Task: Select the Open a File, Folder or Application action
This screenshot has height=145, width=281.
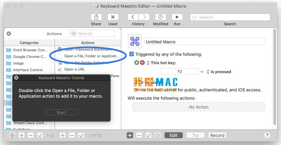Action: (x=88, y=56)
